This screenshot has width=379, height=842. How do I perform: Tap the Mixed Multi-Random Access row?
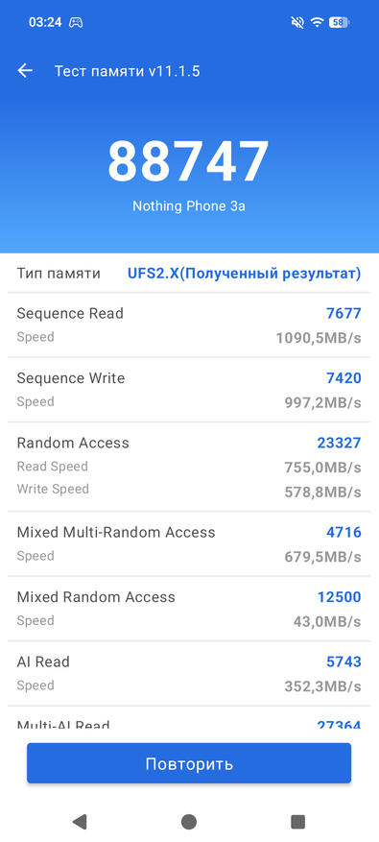[x=189, y=543]
